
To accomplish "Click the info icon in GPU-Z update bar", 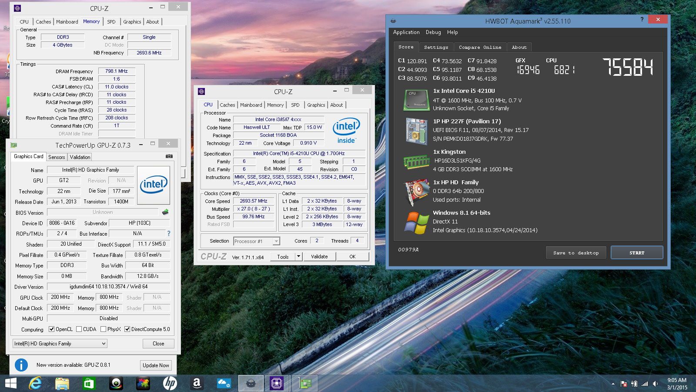I will (21, 365).
